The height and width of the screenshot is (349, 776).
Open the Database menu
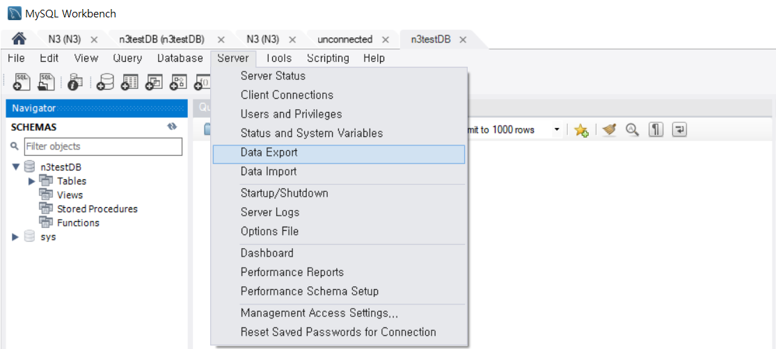click(180, 58)
